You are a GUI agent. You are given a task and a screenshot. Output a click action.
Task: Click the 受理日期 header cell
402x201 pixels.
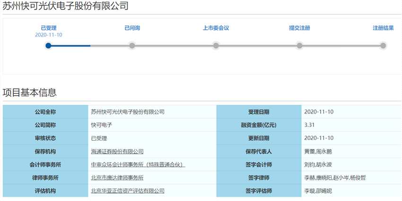[259, 112]
